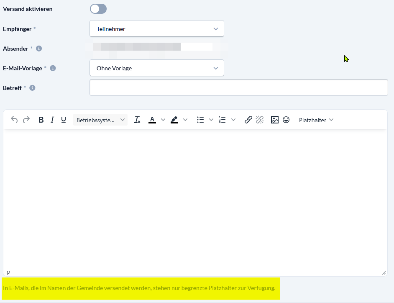Clear formatting with the Tx icon
394x303 pixels.
(137, 120)
